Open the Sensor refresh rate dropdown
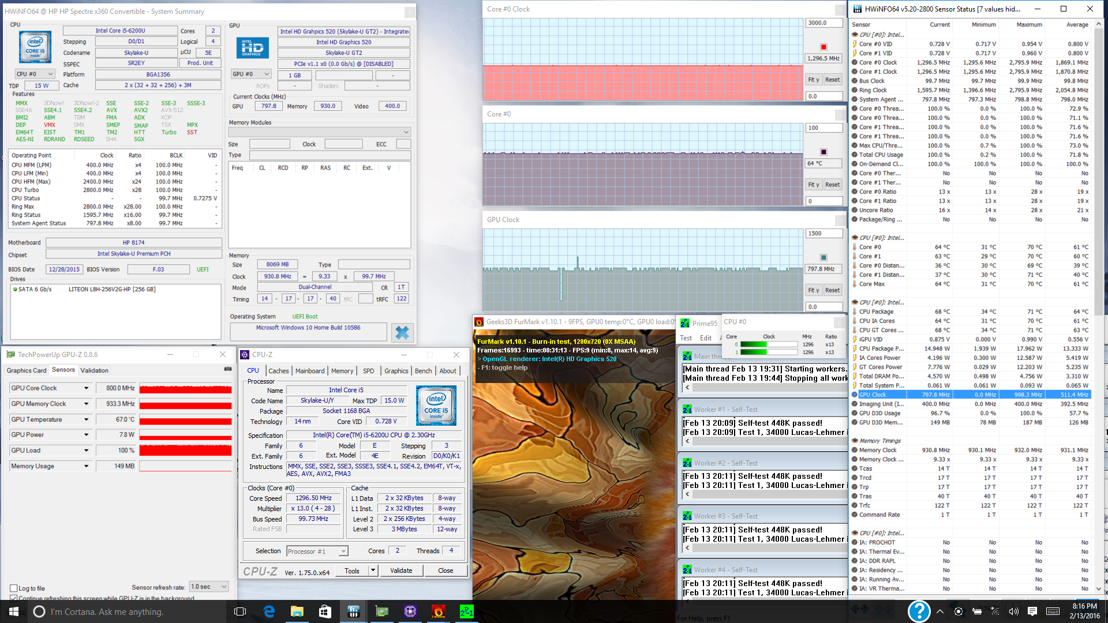 pos(209,587)
